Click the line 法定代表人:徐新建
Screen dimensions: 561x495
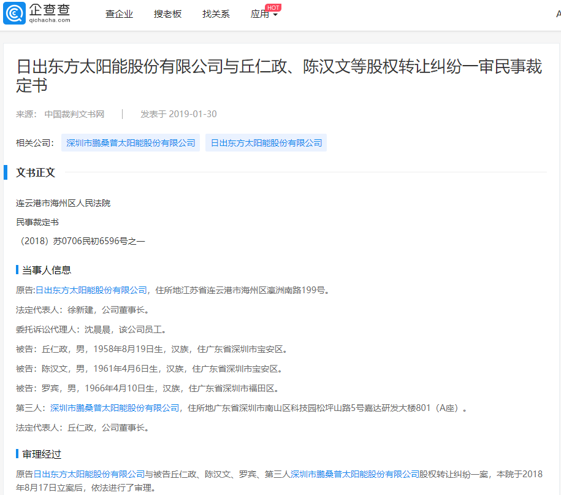tap(82, 310)
